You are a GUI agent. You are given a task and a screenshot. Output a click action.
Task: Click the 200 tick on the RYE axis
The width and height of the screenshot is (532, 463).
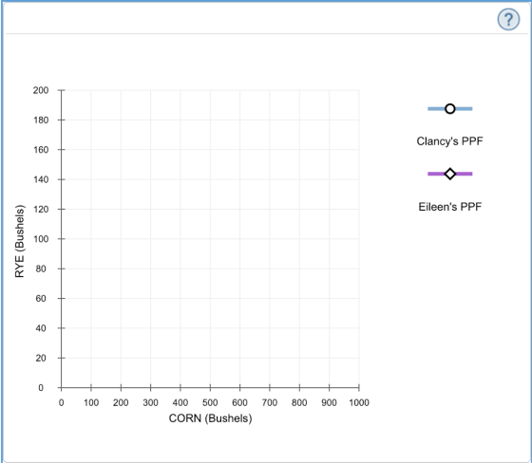[x=61, y=90]
